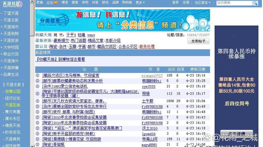Click smiley icon beside 紫砂专场 post
This screenshot has height=147, width=263.
[x=37, y=106]
